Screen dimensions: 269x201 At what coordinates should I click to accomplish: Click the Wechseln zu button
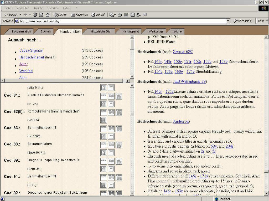pyautogui.click(x=243, y=21)
